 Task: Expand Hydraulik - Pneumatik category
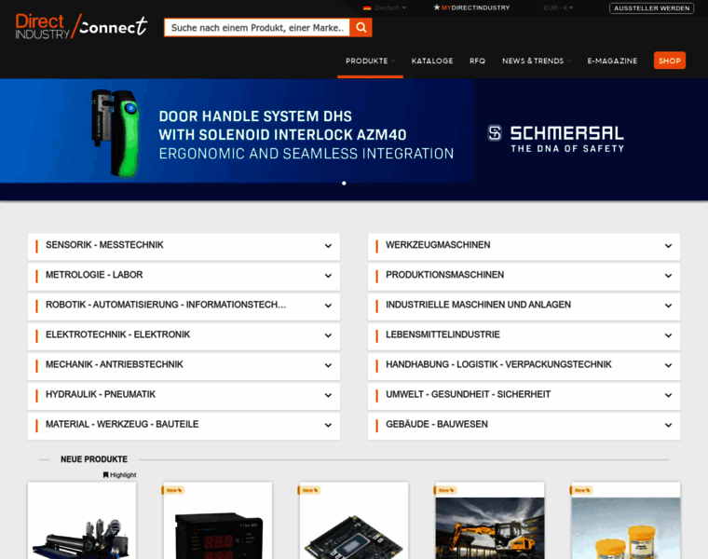click(184, 395)
